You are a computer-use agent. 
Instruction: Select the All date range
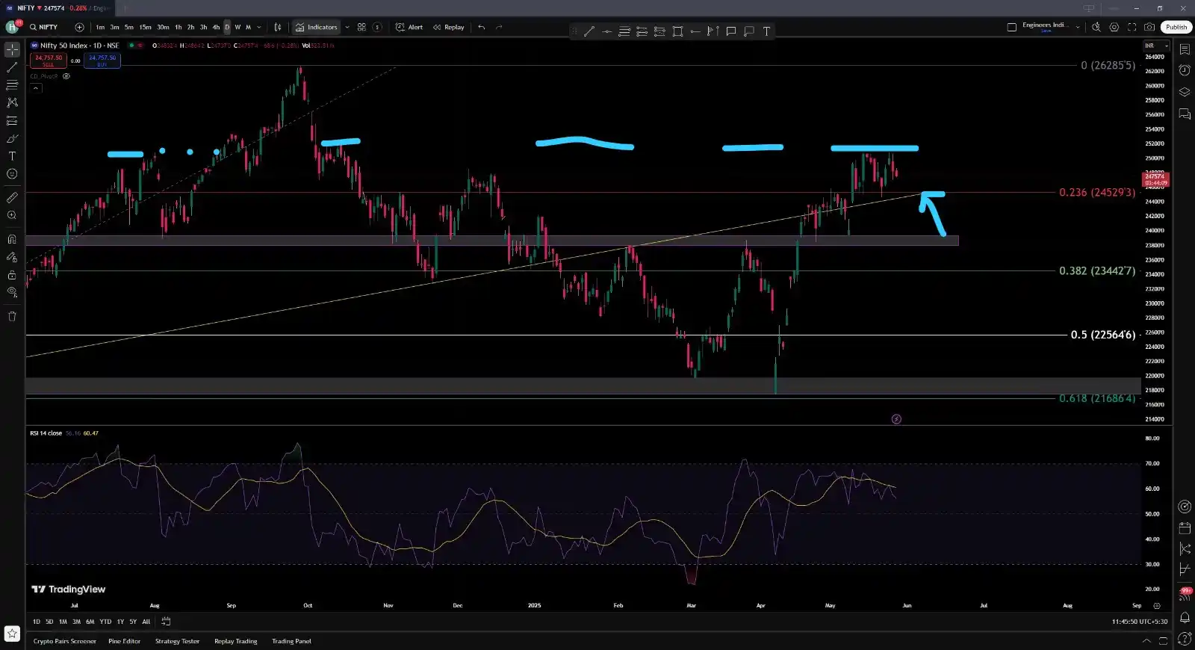click(x=146, y=622)
